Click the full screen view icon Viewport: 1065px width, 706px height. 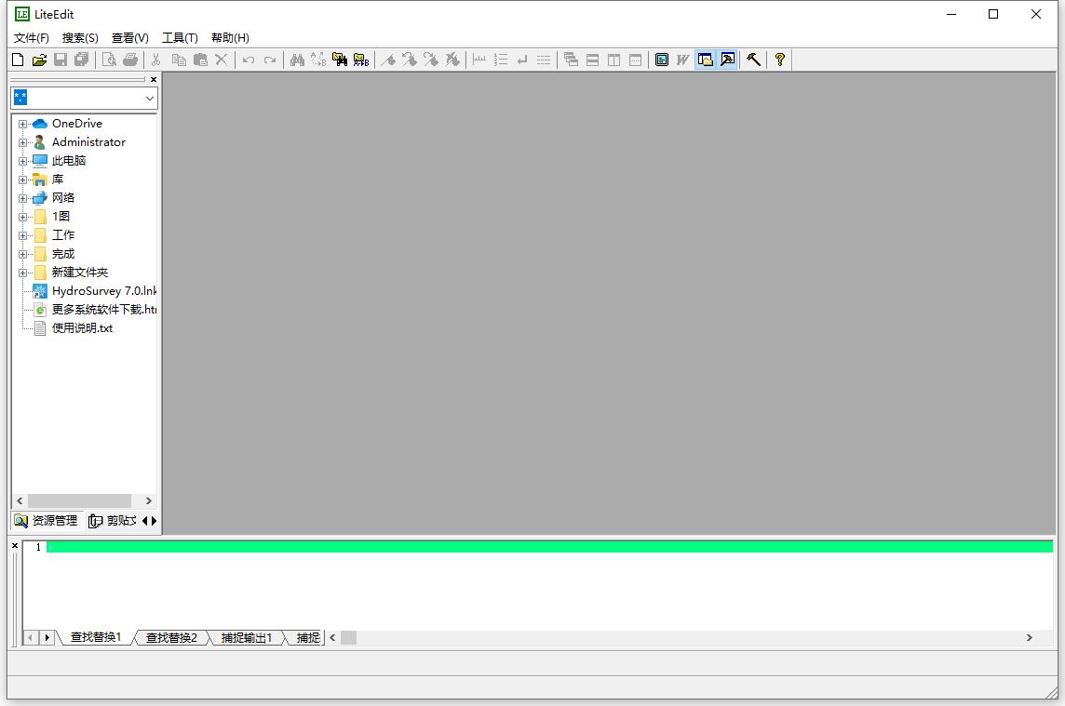point(662,60)
